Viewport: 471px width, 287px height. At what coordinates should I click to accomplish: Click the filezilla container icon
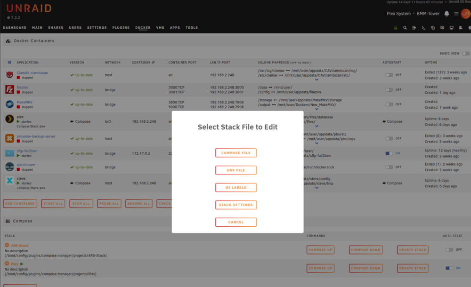coord(9,89)
